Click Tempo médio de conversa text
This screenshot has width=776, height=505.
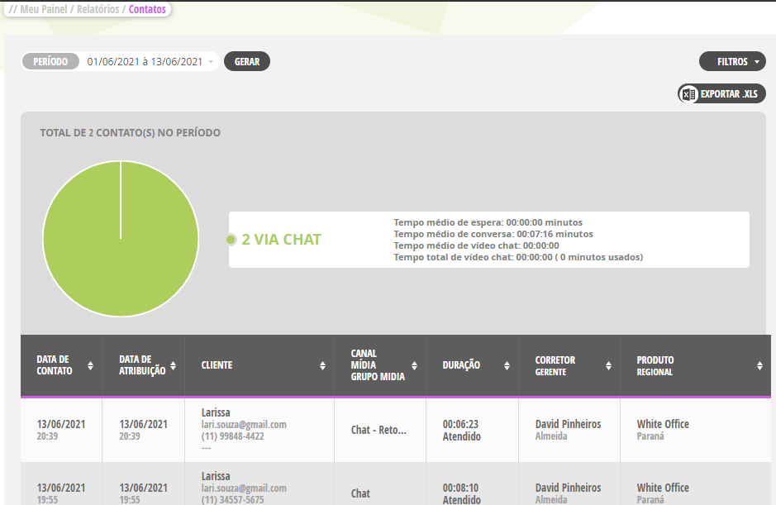click(x=493, y=234)
